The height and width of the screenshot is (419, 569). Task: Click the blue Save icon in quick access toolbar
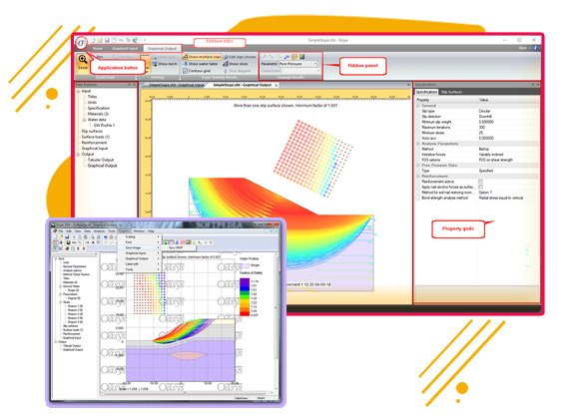(x=107, y=40)
